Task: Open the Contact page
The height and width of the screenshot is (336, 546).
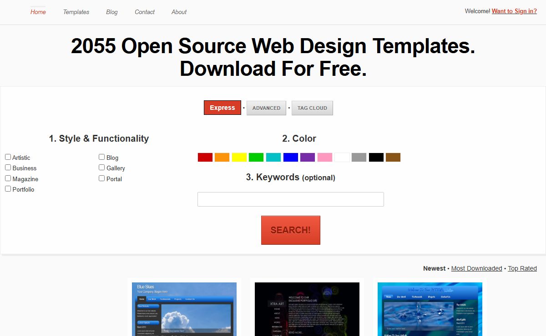Action: click(x=145, y=12)
